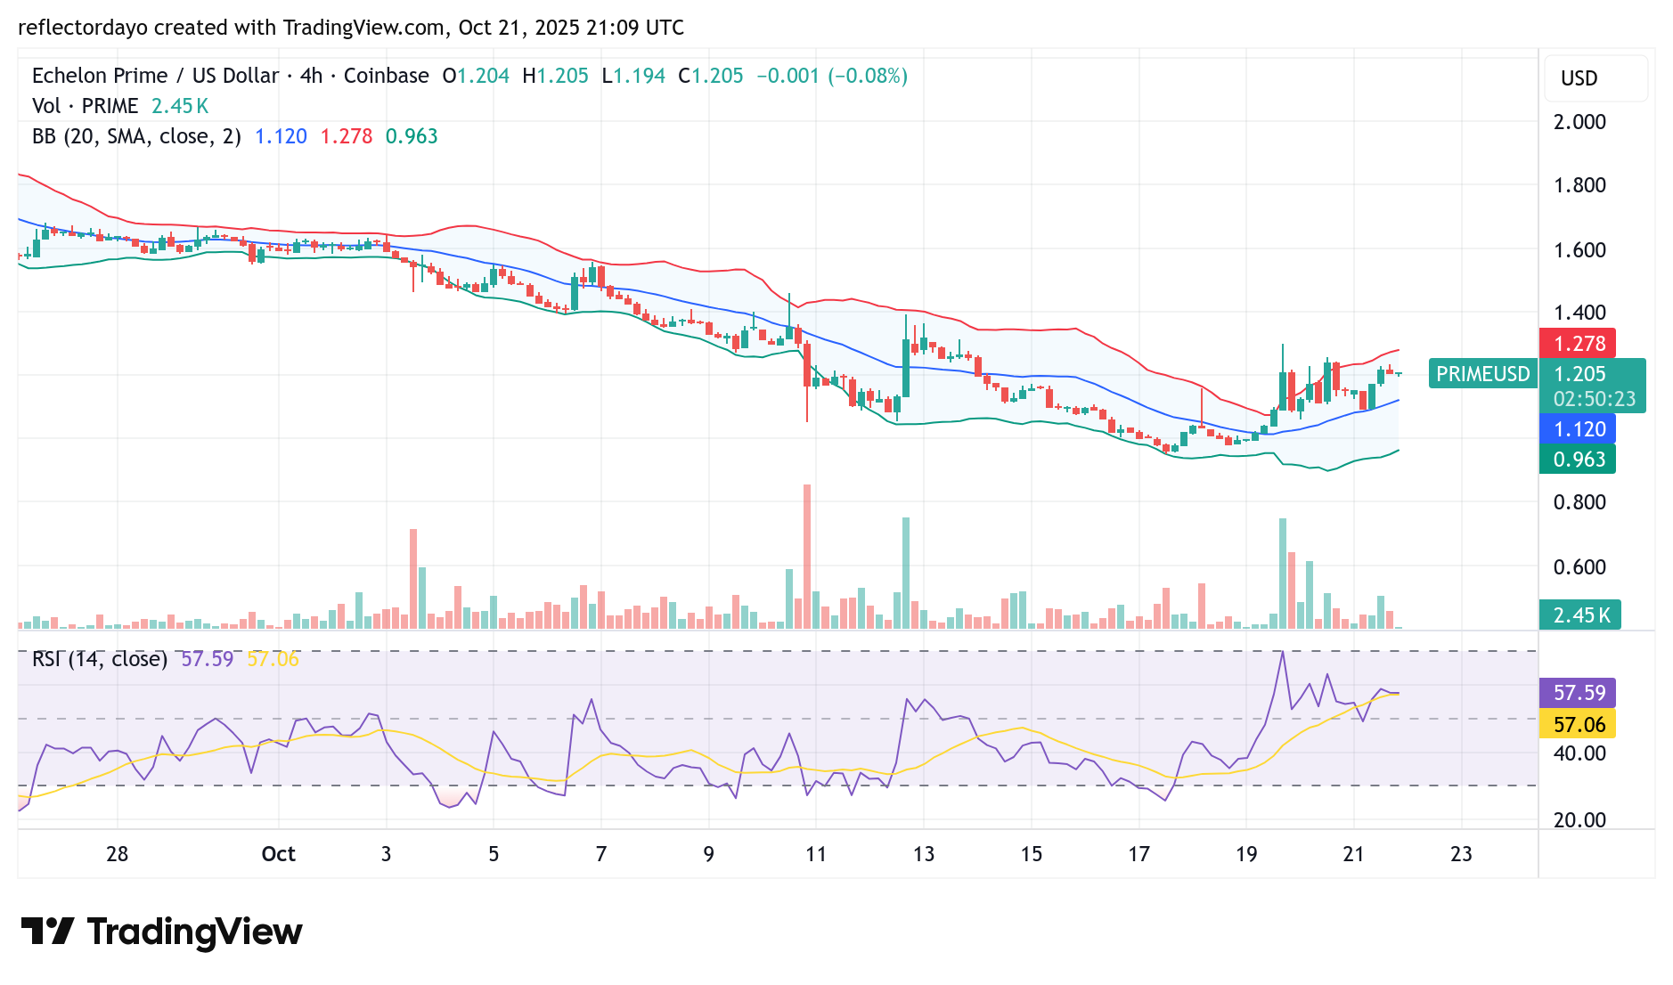This screenshot has height=985, width=1673.
Task: Click the 40.00 RSI scale label
Action: coord(1579,753)
